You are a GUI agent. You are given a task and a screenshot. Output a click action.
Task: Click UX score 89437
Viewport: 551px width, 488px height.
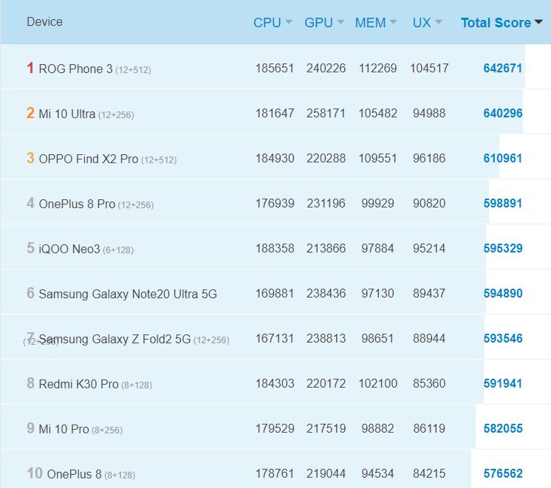[429, 293]
